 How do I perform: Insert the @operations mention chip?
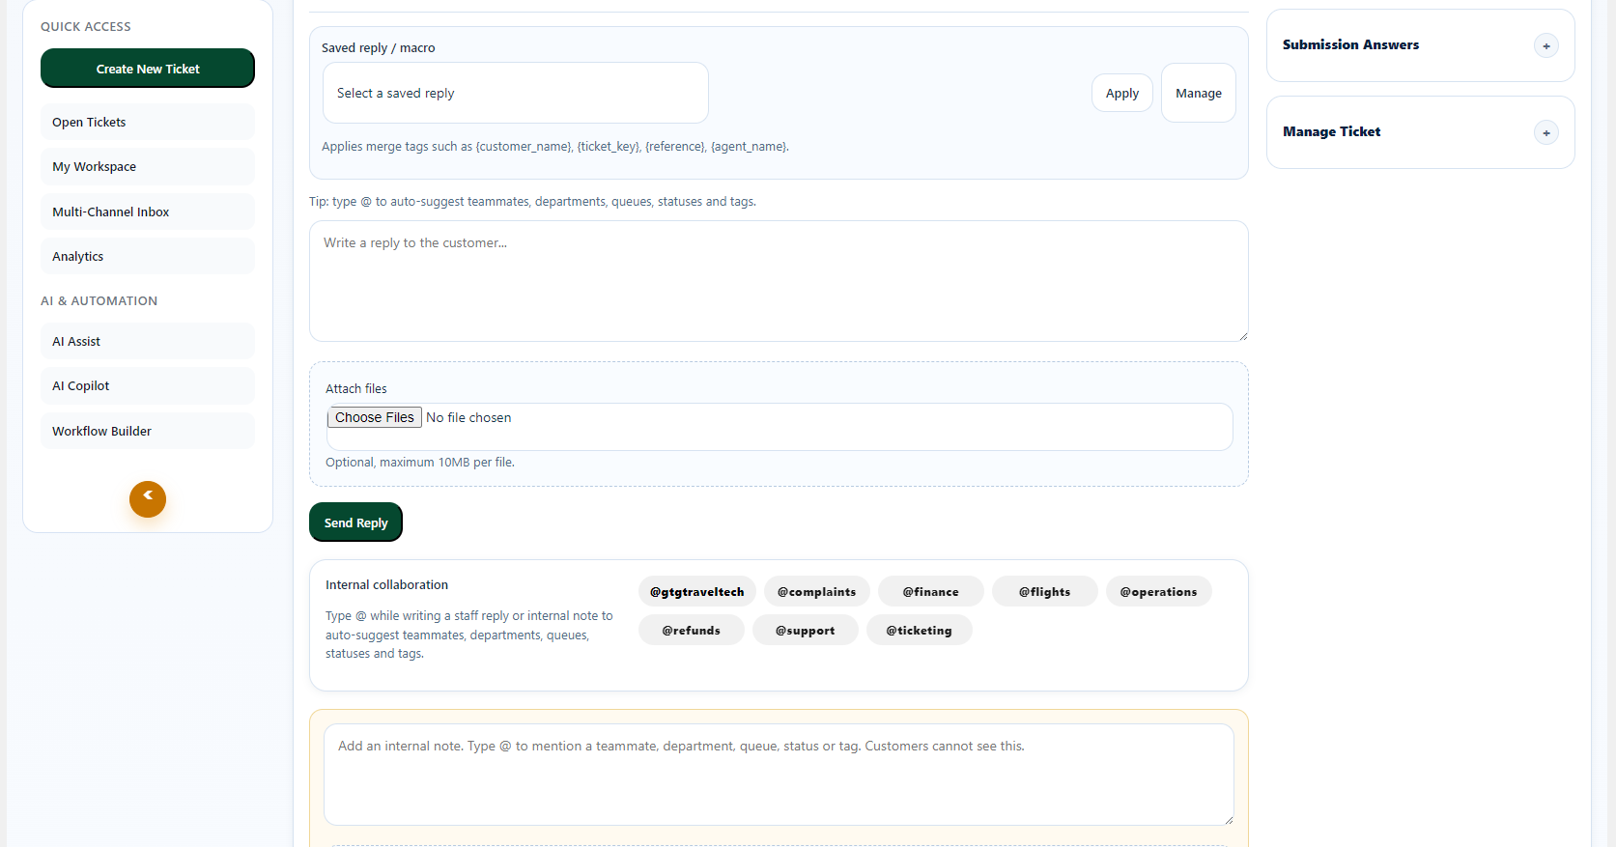[1159, 591]
